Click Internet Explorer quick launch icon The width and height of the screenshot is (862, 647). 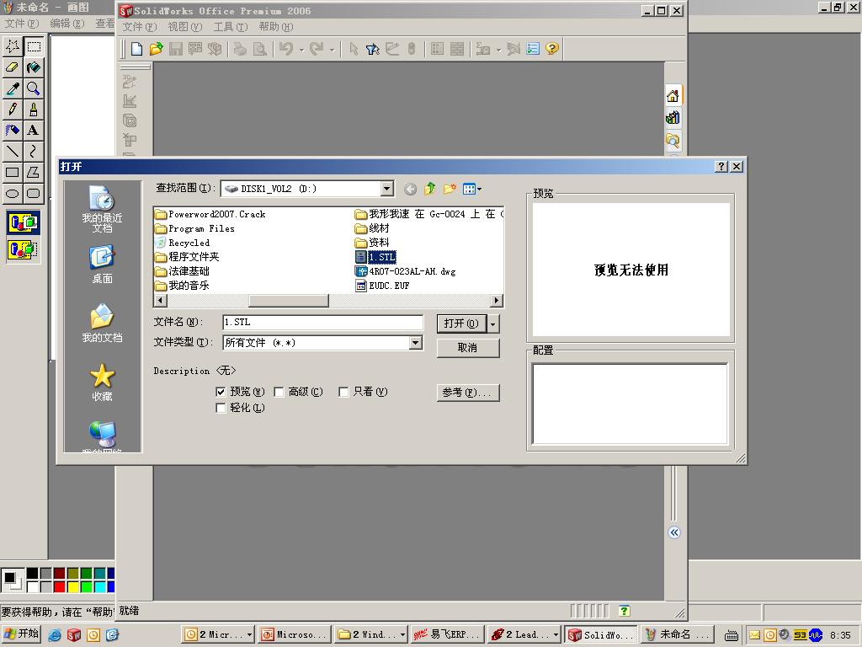tap(55, 635)
